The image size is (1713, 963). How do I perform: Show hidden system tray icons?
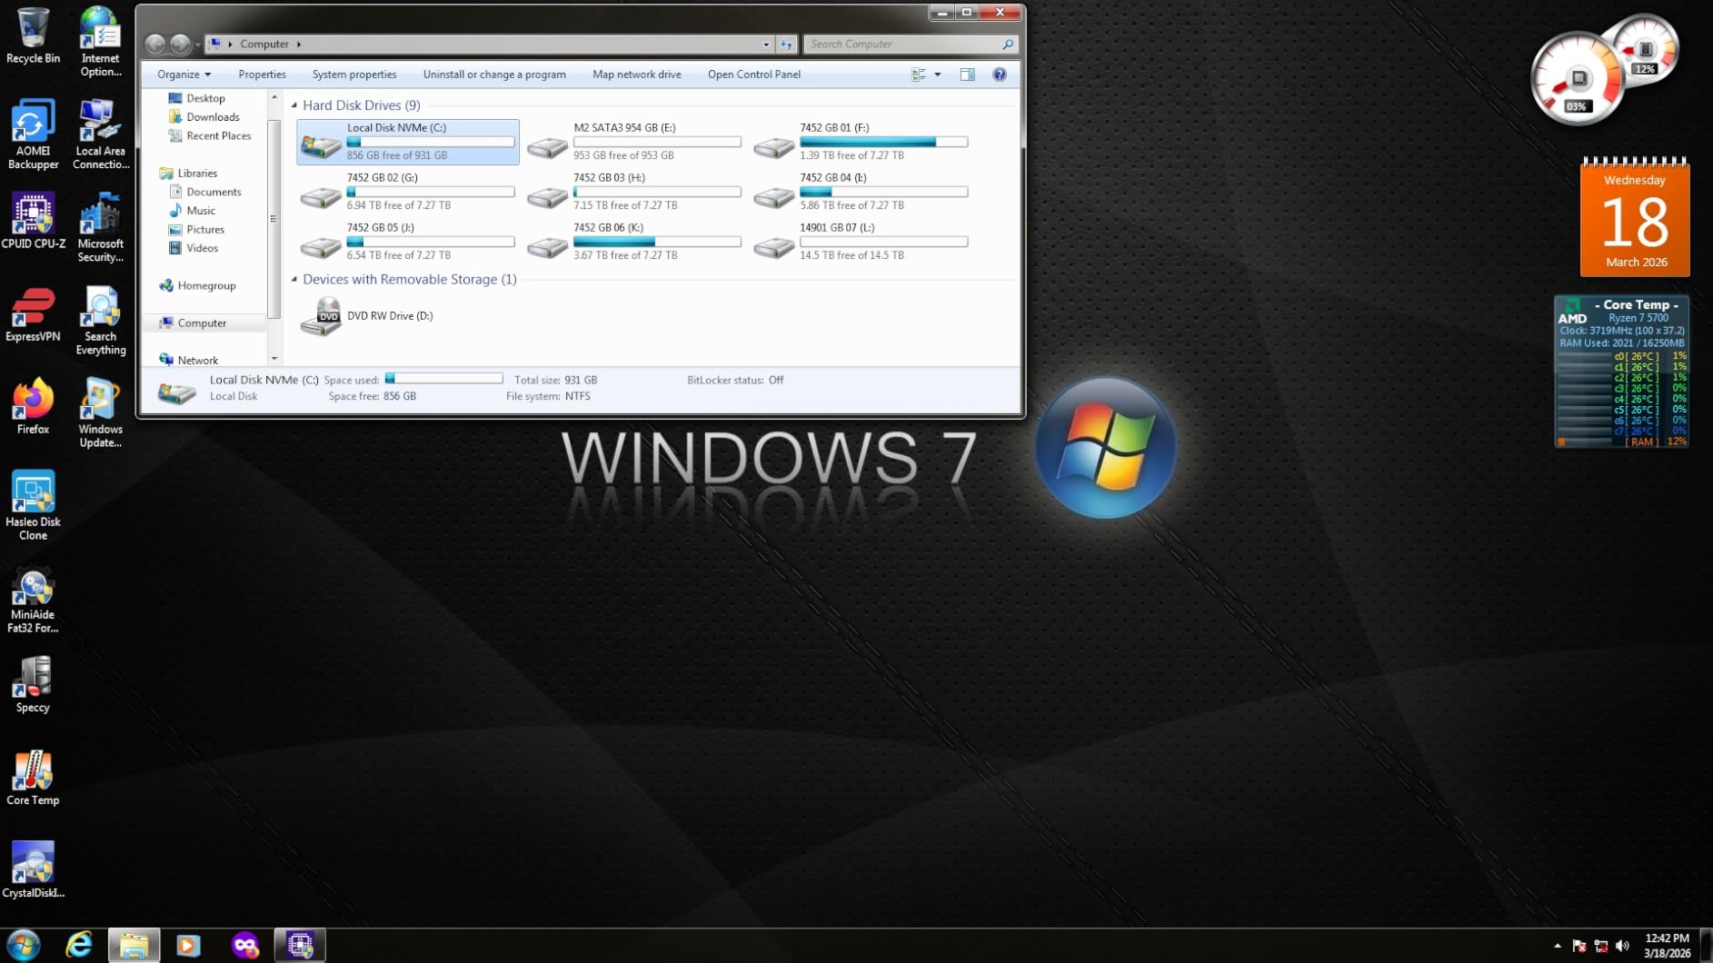(x=1558, y=946)
